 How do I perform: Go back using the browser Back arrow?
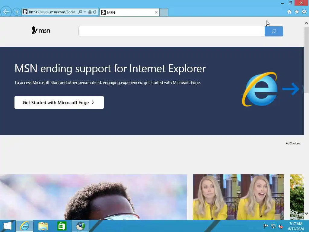click(x=6, y=12)
